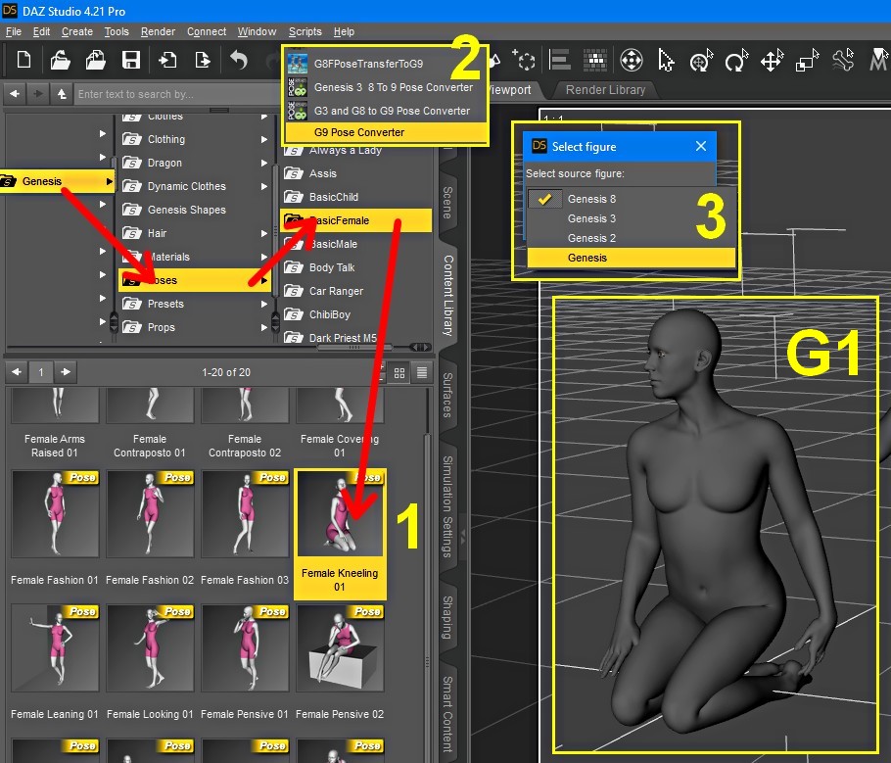Click the Dragon folder icon
This screenshot has width=891, height=763.
[x=132, y=164]
